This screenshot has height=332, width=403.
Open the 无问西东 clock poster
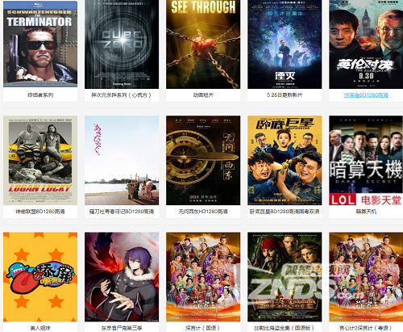[x=203, y=161]
